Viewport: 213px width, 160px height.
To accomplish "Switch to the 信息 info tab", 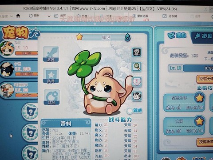I will pyautogui.click(x=177, y=36).
